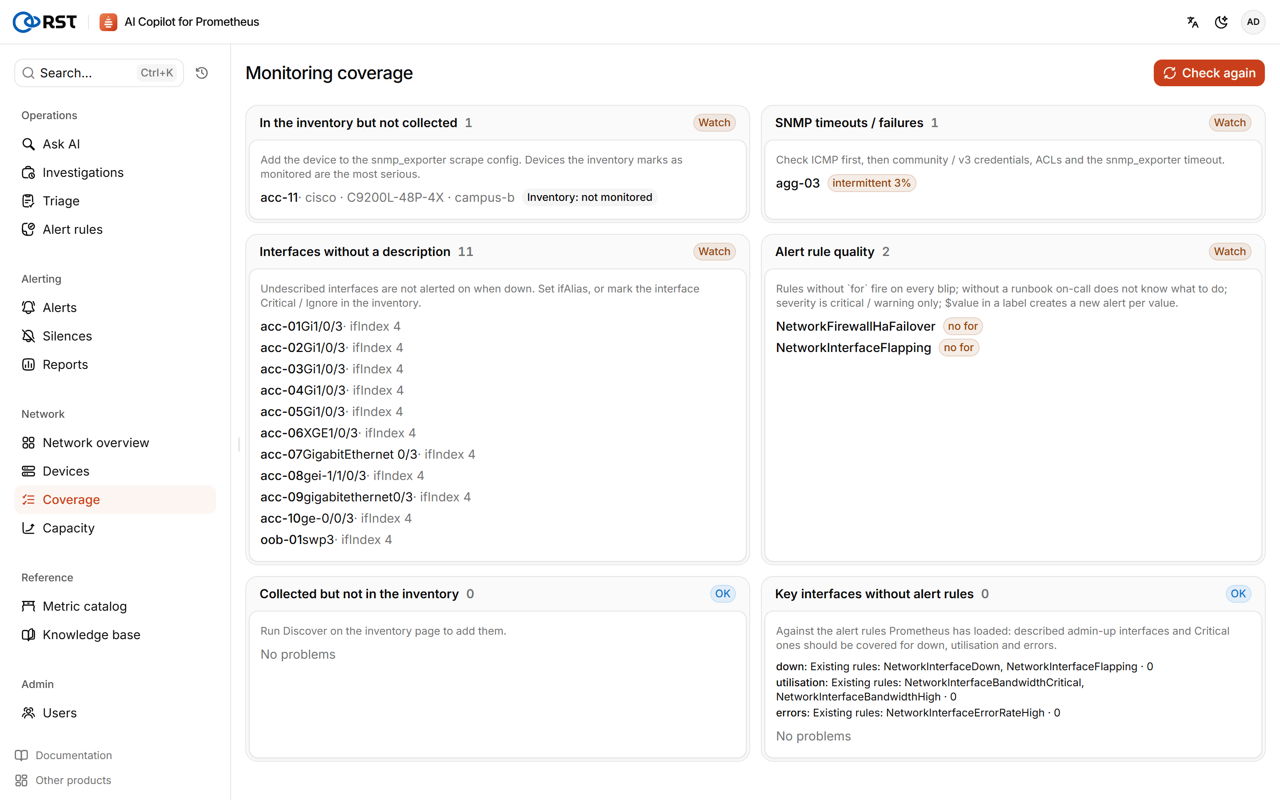The image size is (1280, 800).
Task: Select the NetworkFirewallHaFailover rule
Action: point(855,327)
